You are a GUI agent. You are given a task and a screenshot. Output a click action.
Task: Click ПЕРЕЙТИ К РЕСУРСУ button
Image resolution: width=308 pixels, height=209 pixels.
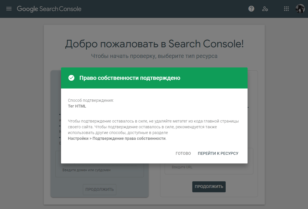(218, 153)
